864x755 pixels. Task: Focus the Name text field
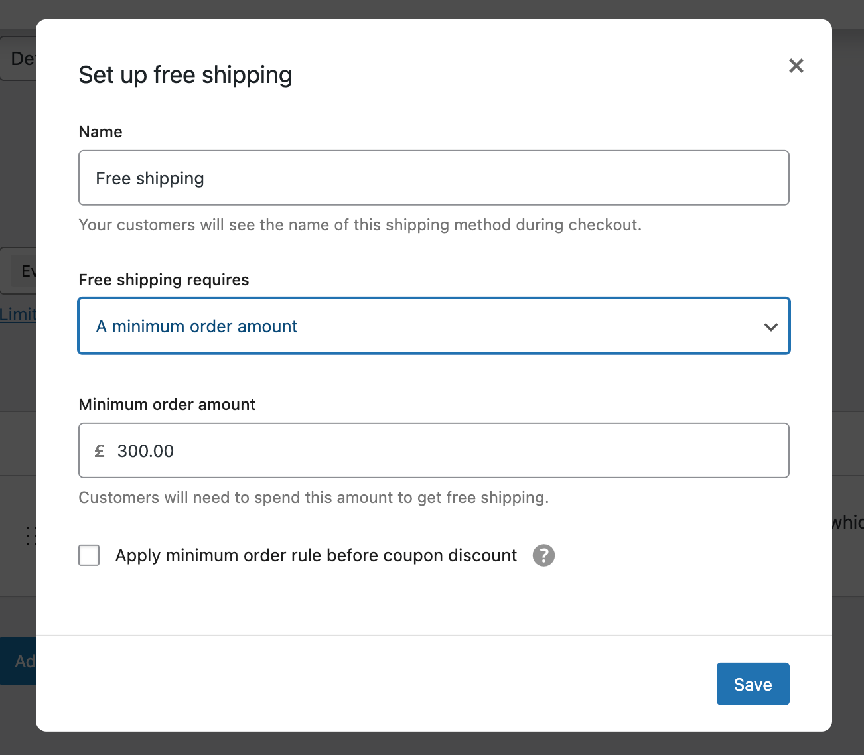click(433, 178)
